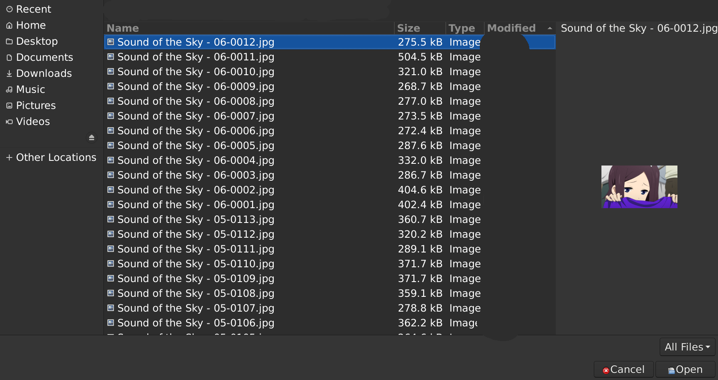
Task: Click the Music note icon in sidebar
Action: (9, 90)
